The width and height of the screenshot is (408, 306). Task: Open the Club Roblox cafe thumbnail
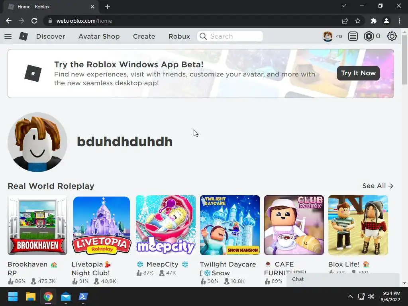point(294,225)
